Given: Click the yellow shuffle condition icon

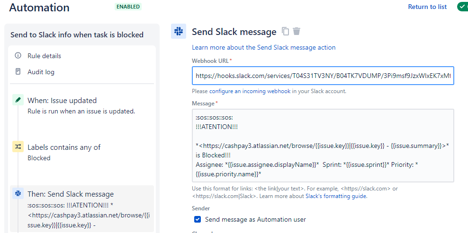Looking at the screenshot, I should click(x=18, y=147).
